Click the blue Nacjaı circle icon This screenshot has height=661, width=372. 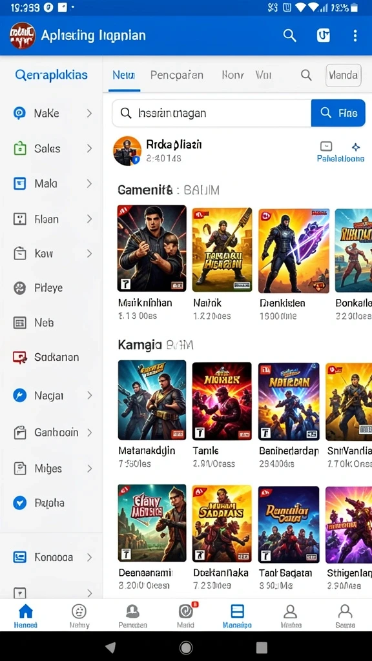click(x=20, y=396)
